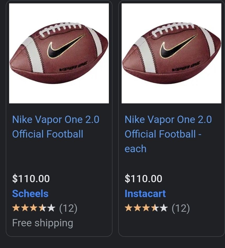Click the last empty star under Instacart

click(x=164, y=208)
